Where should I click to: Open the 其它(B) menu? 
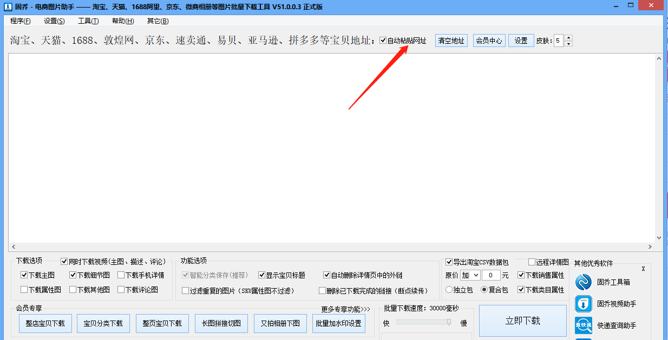[158, 21]
